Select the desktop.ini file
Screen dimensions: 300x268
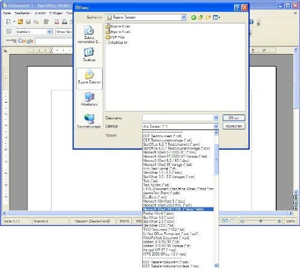pos(116,43)
